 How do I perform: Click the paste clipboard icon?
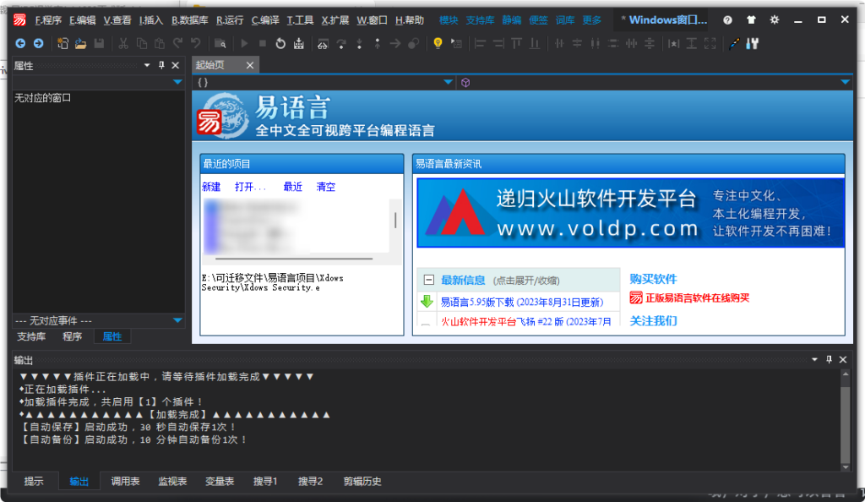[160, 43]
